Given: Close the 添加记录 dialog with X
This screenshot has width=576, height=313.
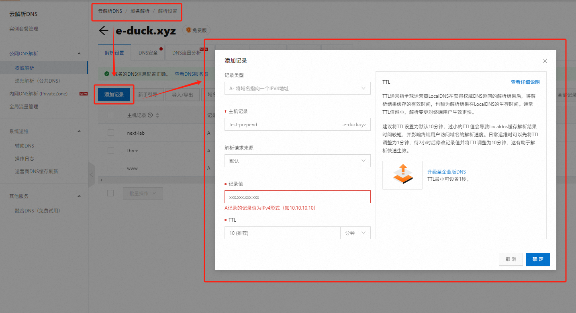Looking at the screenshot, I should pos(545,61).
